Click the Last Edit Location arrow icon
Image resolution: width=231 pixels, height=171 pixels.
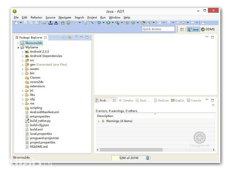(177, 23)
